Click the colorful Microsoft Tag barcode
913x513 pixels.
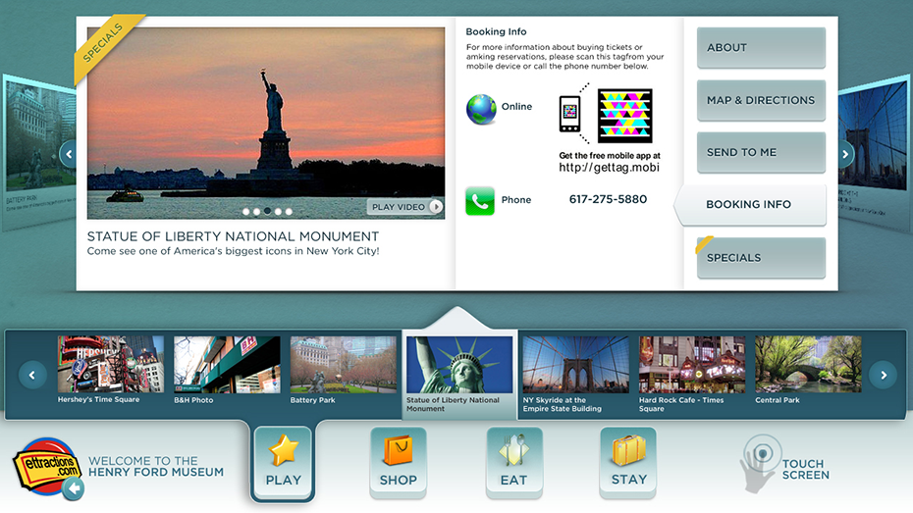[x=624, y=116]
